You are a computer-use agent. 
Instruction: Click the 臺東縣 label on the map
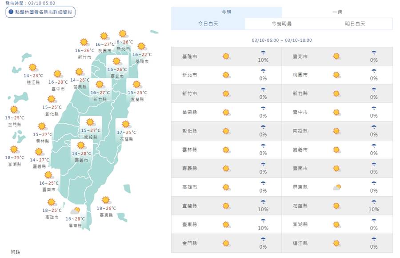click(106, 215)
